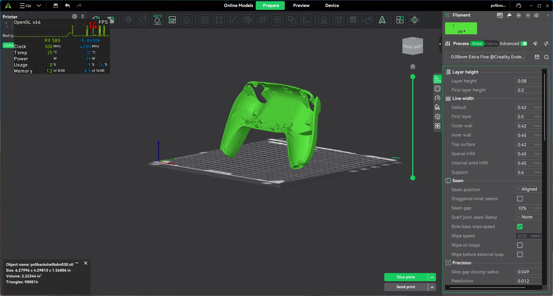Image resolution: width=553 pixels, height=296 pixels.
Task: Select the Support painting tool
Action: [324, 20]
